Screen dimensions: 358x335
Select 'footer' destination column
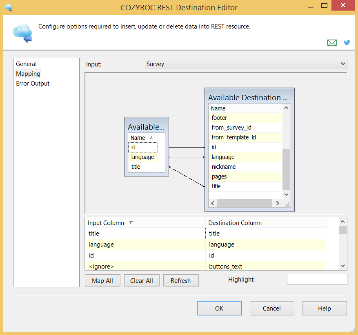[x=245, y=118]
